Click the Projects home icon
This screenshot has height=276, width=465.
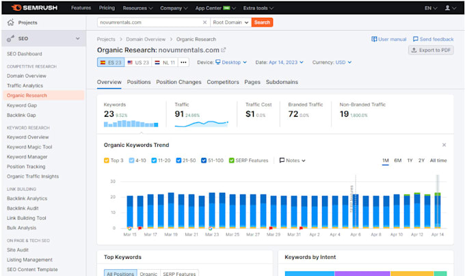[11, 23]
